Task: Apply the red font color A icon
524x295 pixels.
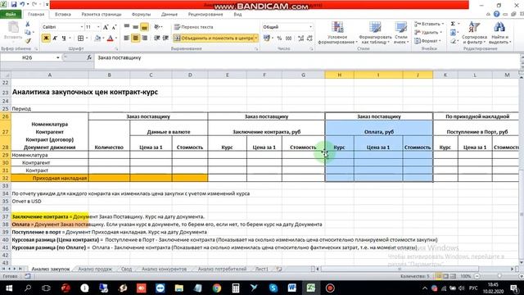Action: pos(110,39)
